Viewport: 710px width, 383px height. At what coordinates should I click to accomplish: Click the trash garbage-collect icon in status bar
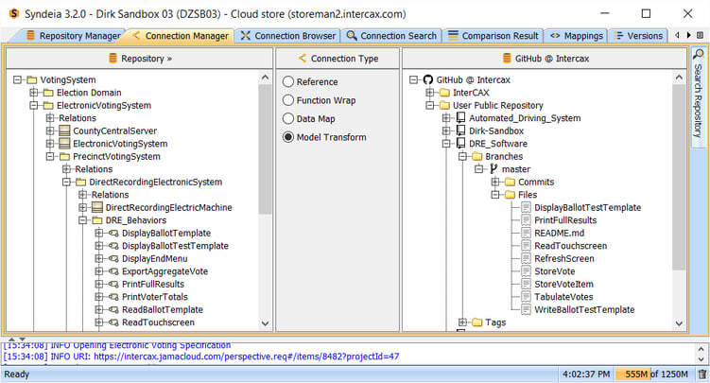tap(701, 374)
